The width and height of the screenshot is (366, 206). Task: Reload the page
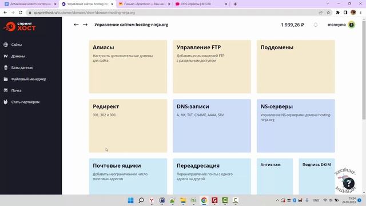point(21,13)
